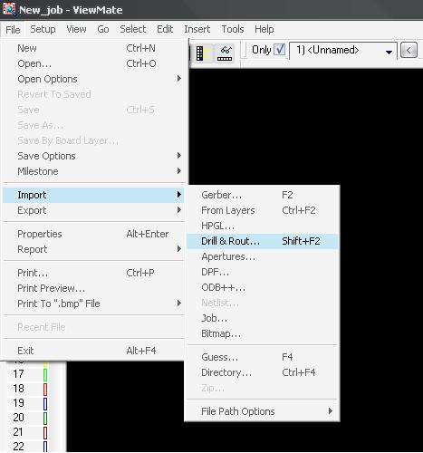Select layer number 17 in the layer list
423x453 pixels.
[18, 374]
